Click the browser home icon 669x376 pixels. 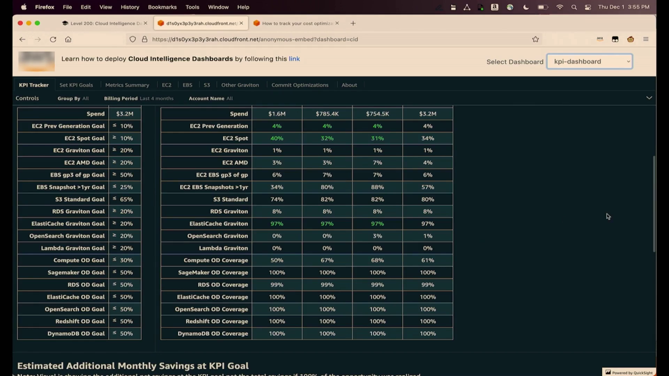click(68, 39)
